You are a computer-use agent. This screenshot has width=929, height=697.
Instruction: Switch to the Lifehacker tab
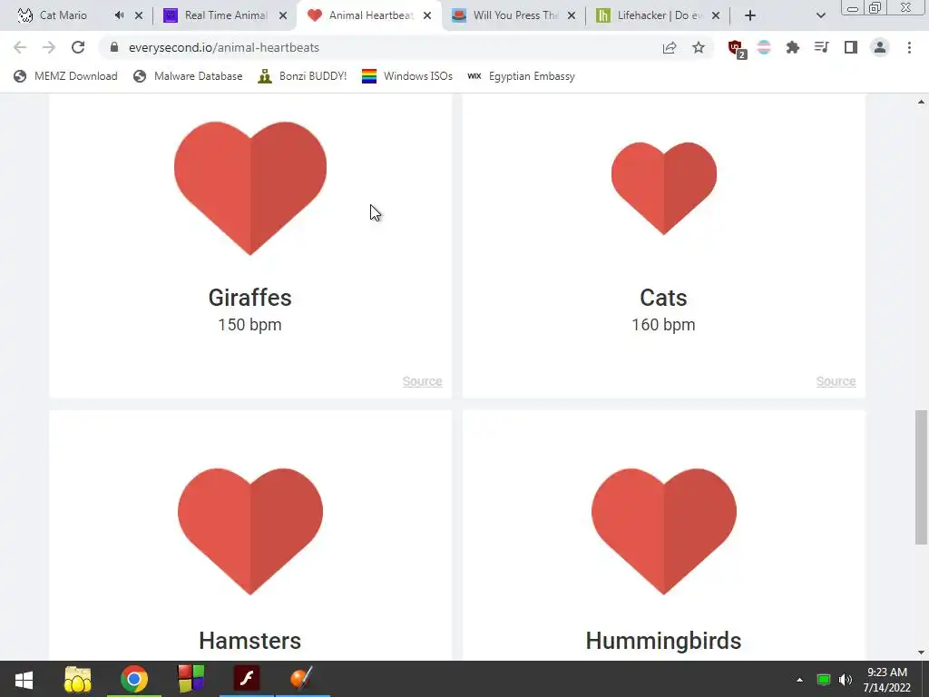[658, 15]
